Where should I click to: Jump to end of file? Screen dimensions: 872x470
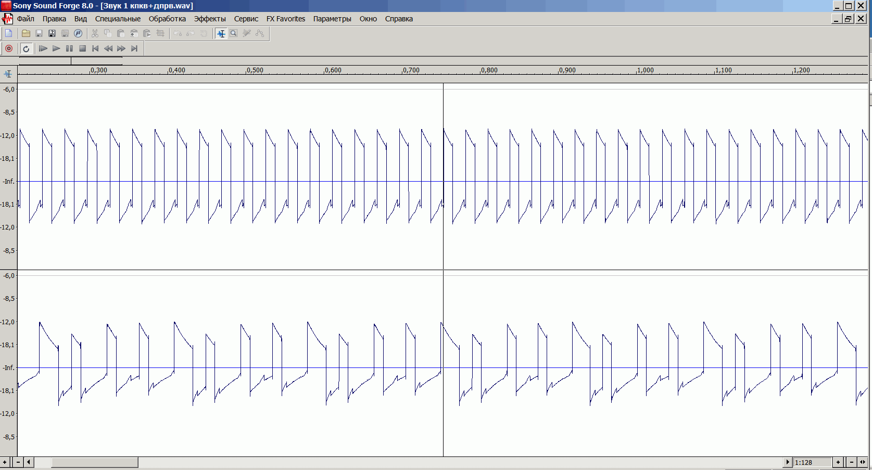coord(134,48)
